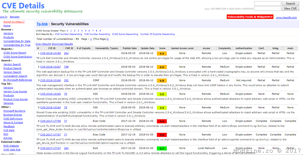Image resolution: width=303 pixels, height=155 pixels.
Task: Open CWE ID 264 link
Action: (x=66, y=53)
